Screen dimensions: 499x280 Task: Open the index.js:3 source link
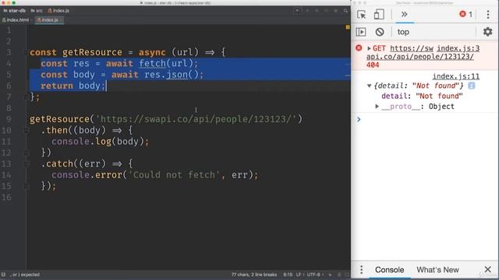click(x=458, y=48)
